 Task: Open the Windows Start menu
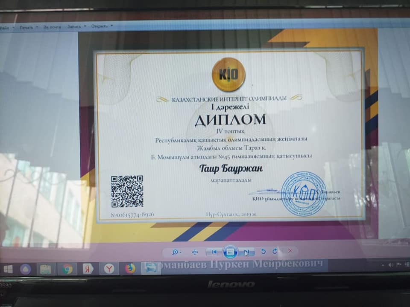(8, 269)
